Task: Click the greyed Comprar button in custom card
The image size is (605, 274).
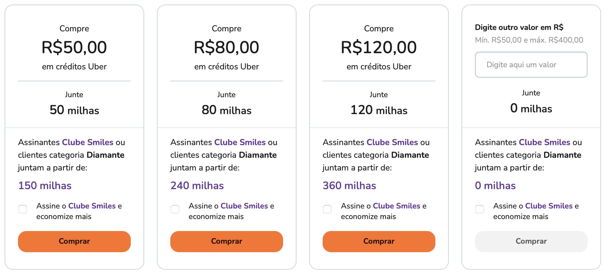Action: 531,241
